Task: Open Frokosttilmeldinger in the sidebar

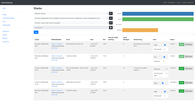Action: click(x=8, y=18)
